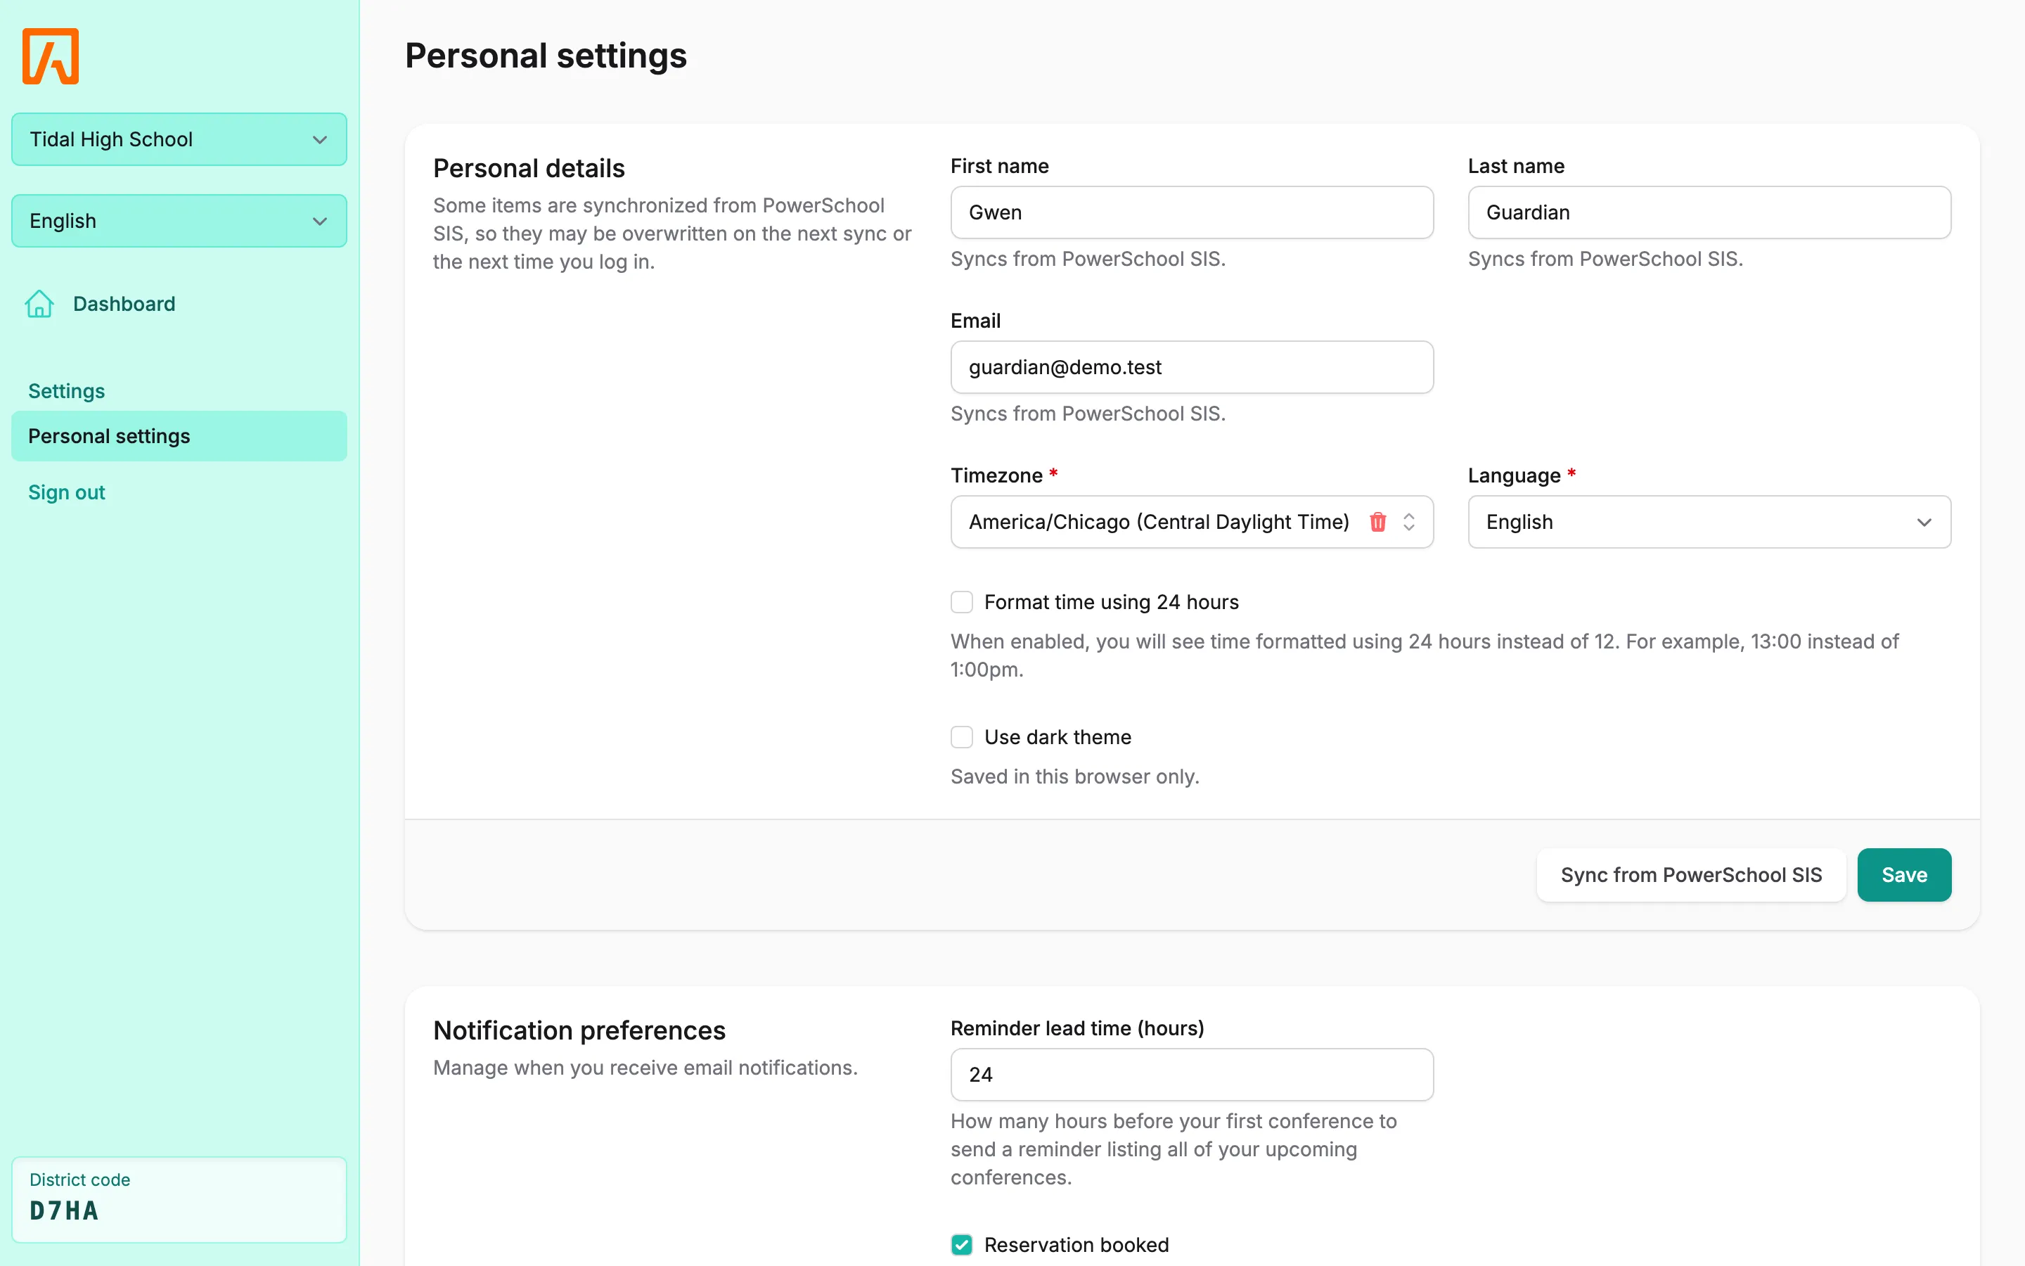Clear timezone with red trash icon
This screenshot has width=2025, height=1266.
[x=1377, y=522]
